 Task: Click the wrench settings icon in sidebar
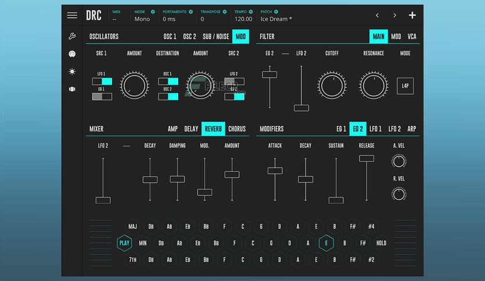[72, 37]
